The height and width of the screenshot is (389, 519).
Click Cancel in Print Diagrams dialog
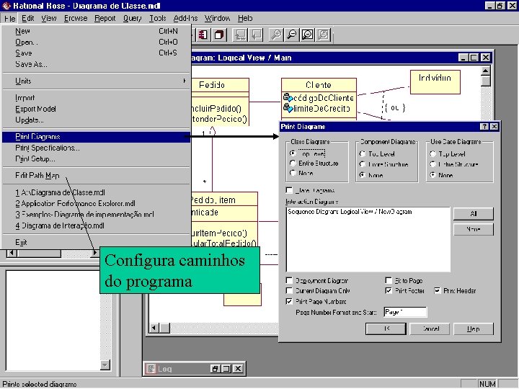pyautogui.click(x=430, y=328)
